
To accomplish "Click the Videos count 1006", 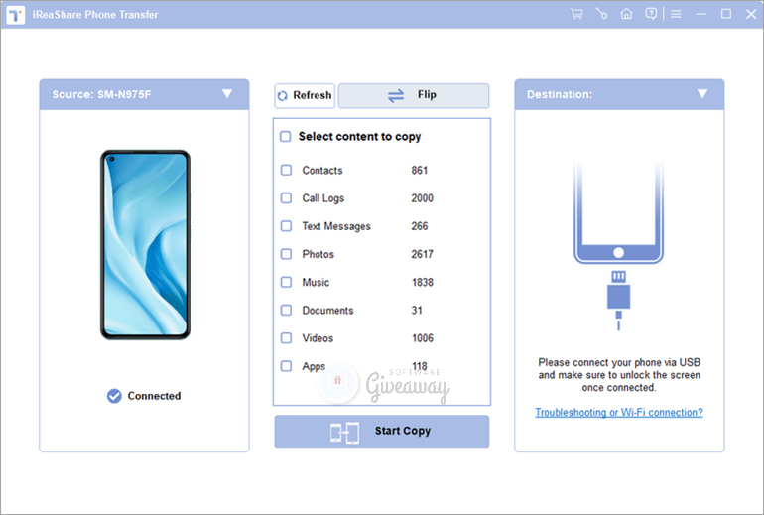I will 423,338.
